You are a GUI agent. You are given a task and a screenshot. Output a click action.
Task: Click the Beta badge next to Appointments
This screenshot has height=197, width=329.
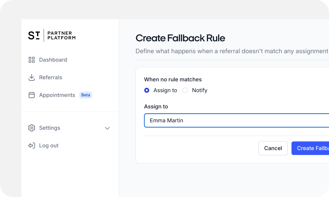coord(86,95)
